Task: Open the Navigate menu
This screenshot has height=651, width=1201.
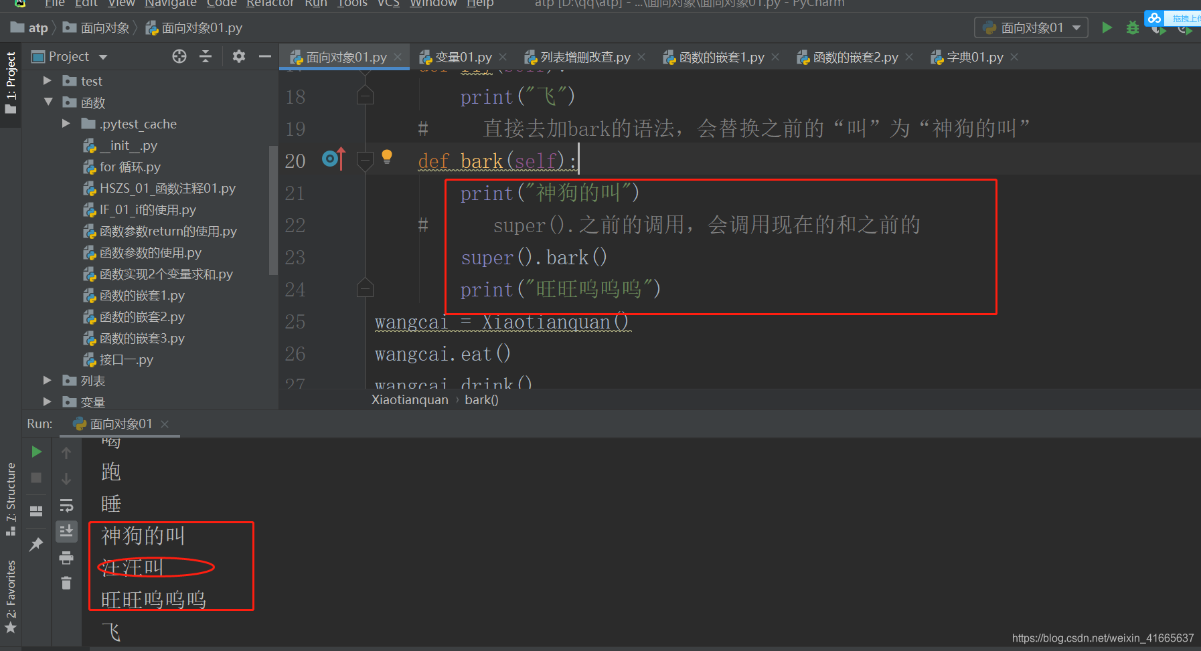Action: point(171,3)
